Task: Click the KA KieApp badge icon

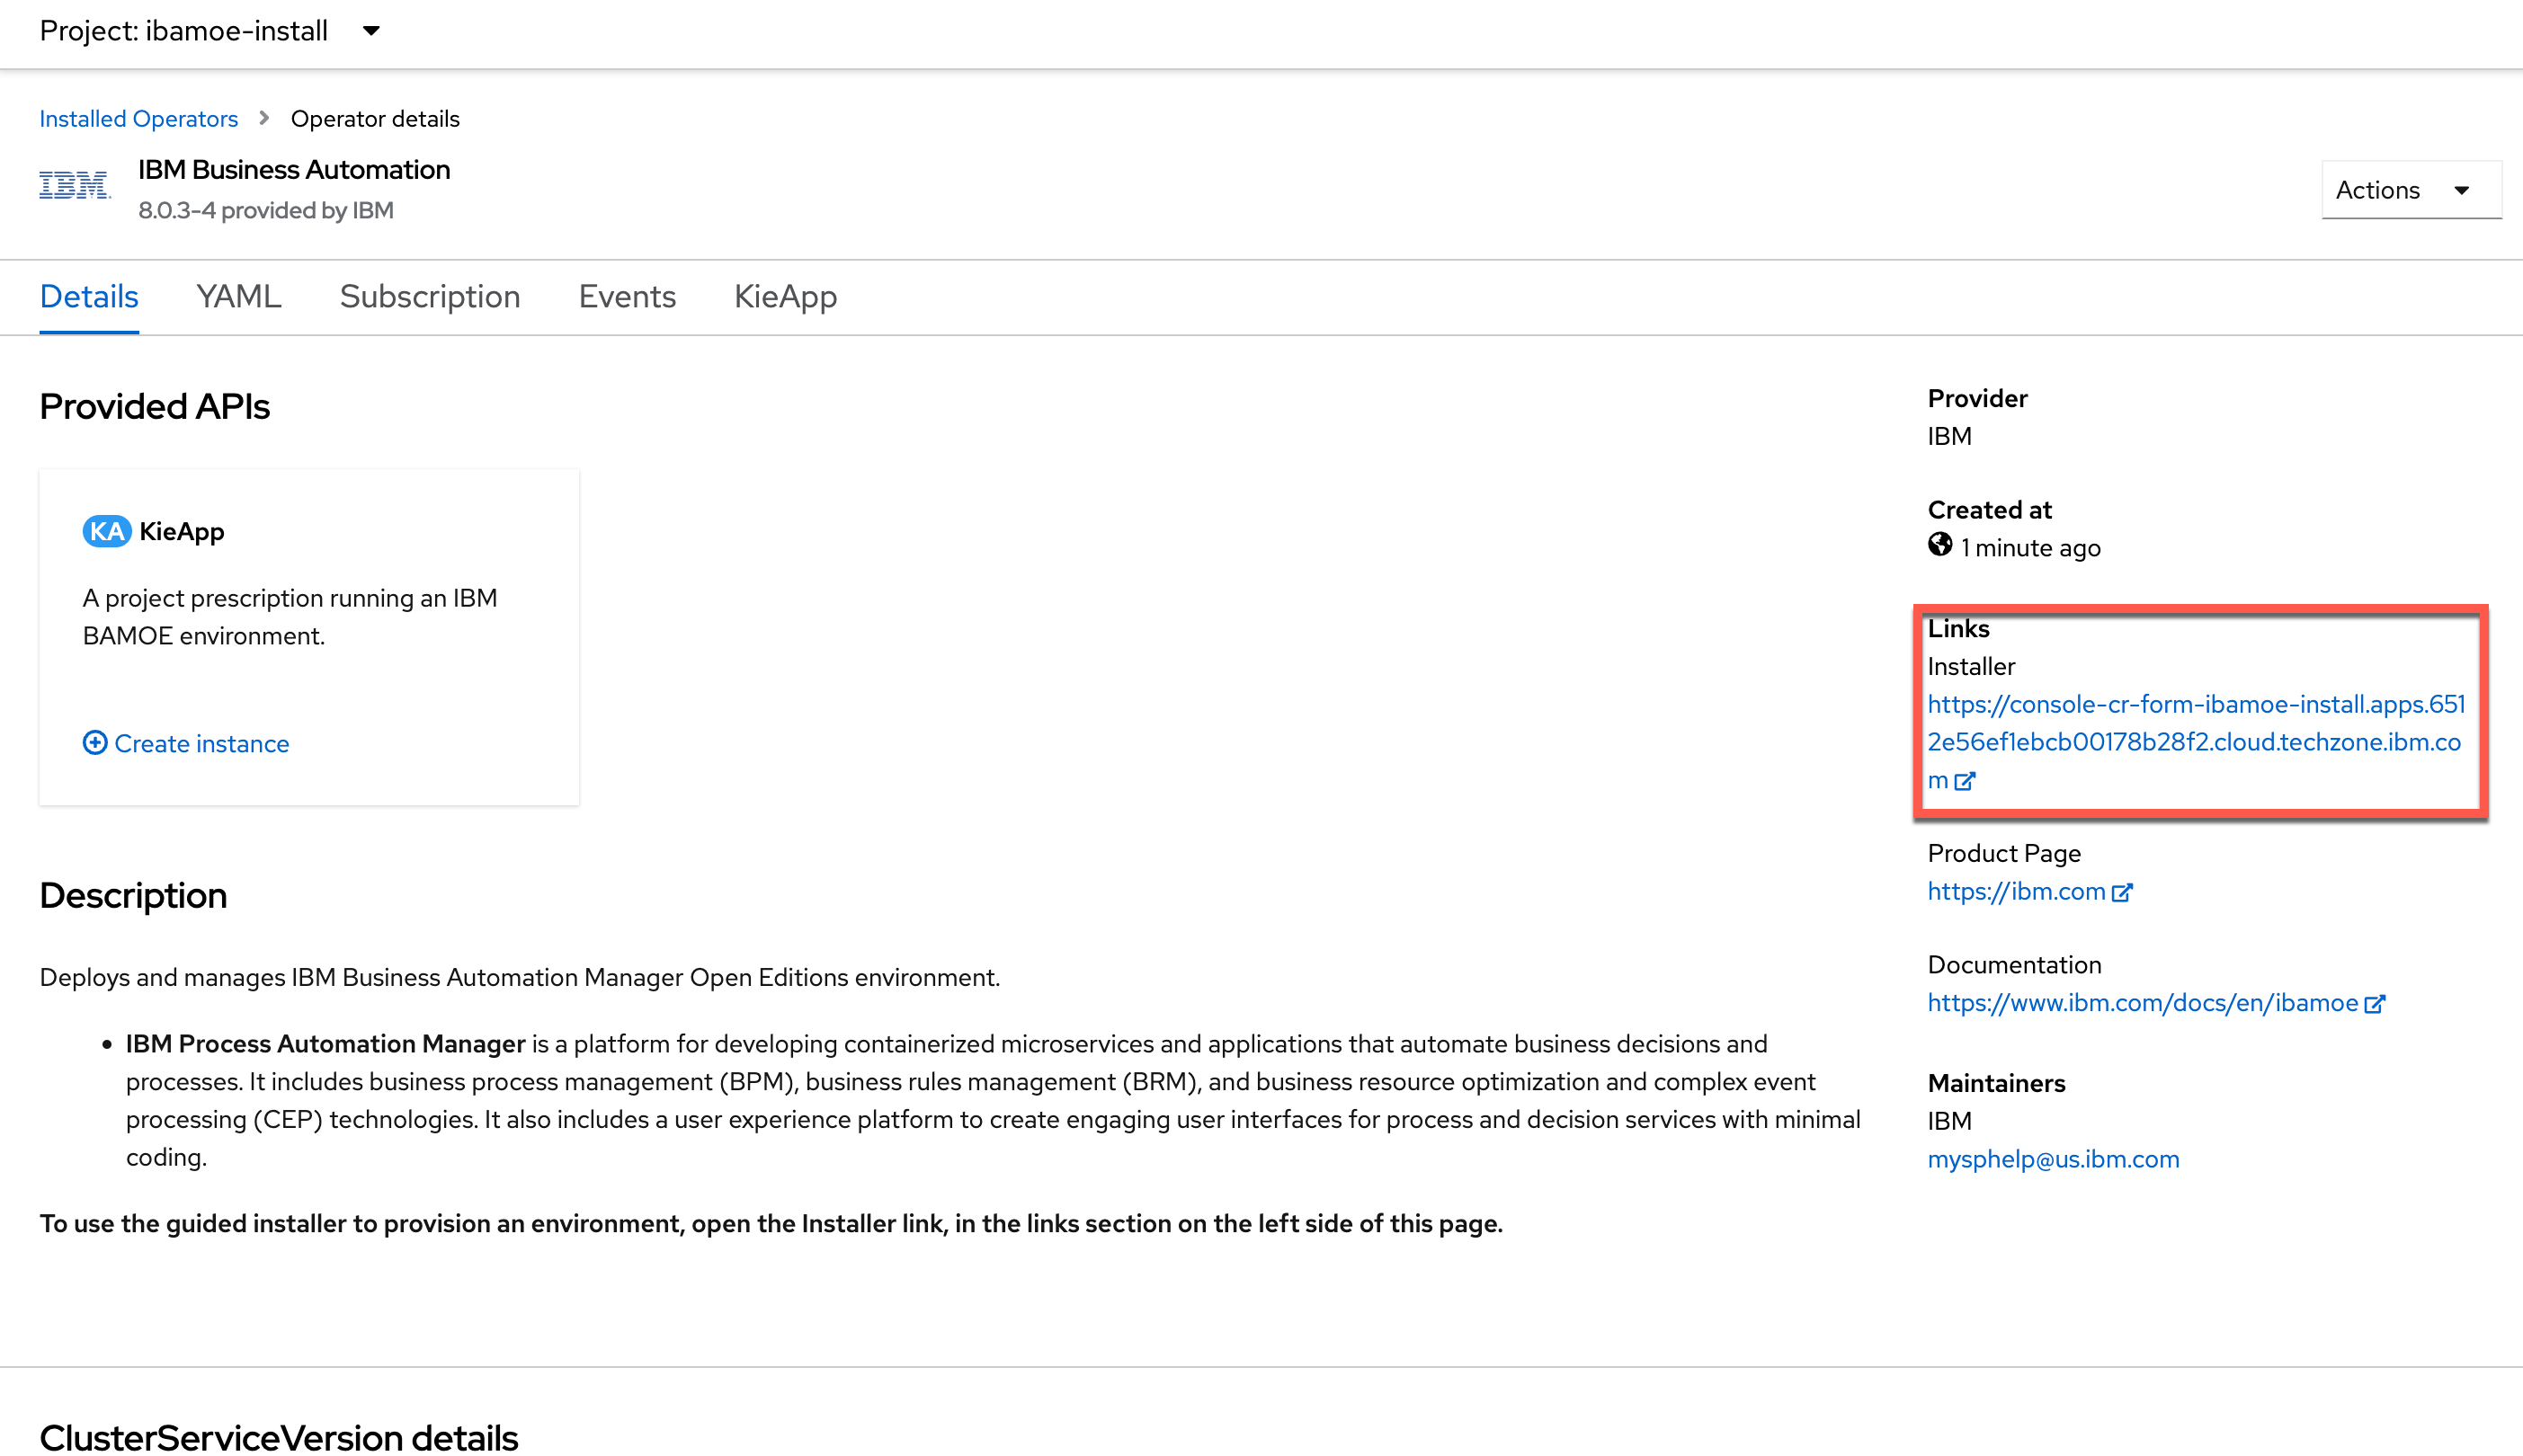Action: (106, 531)
